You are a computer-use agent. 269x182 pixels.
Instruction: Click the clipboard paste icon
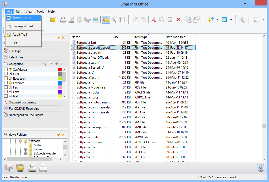[x=170, y=20]
